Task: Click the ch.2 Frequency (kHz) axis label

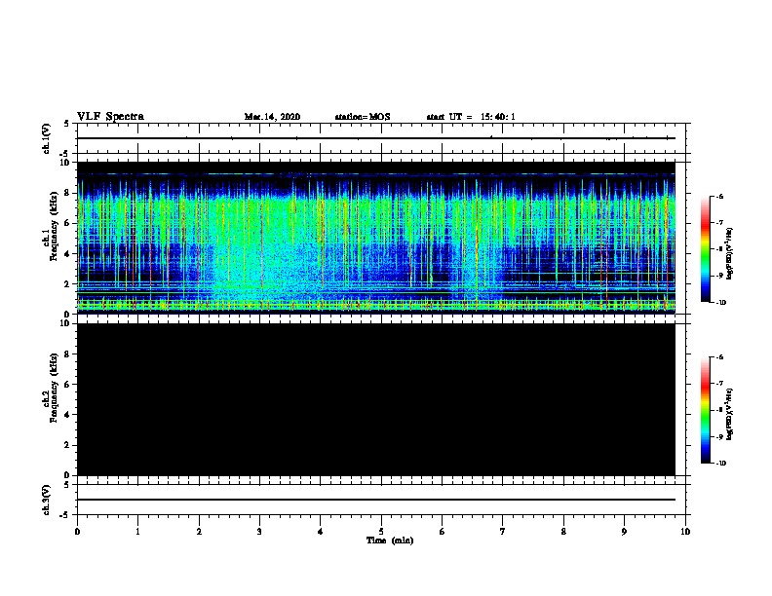Action: (50, 388)
